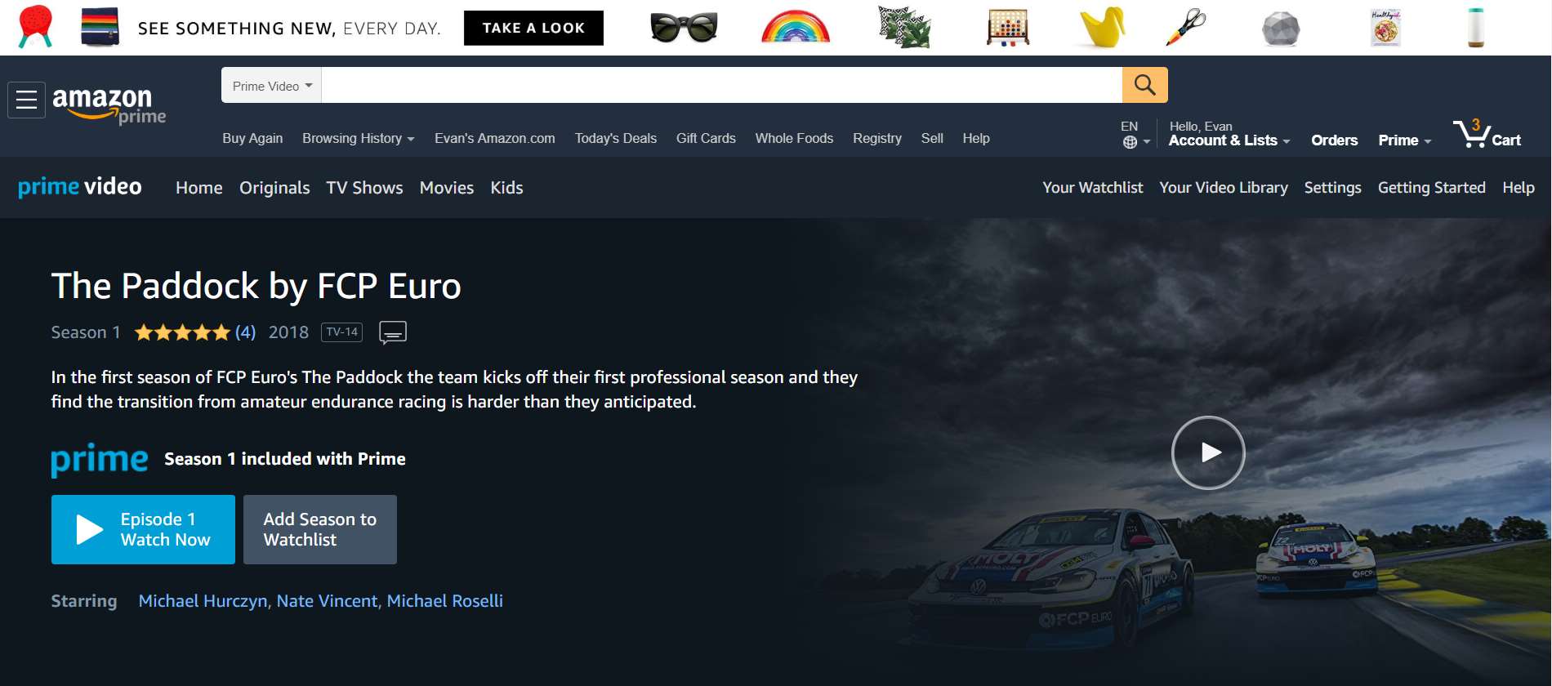Go to the prime video Home tab
Screen dimensions: 1552x686
click(x=199, y=188)
